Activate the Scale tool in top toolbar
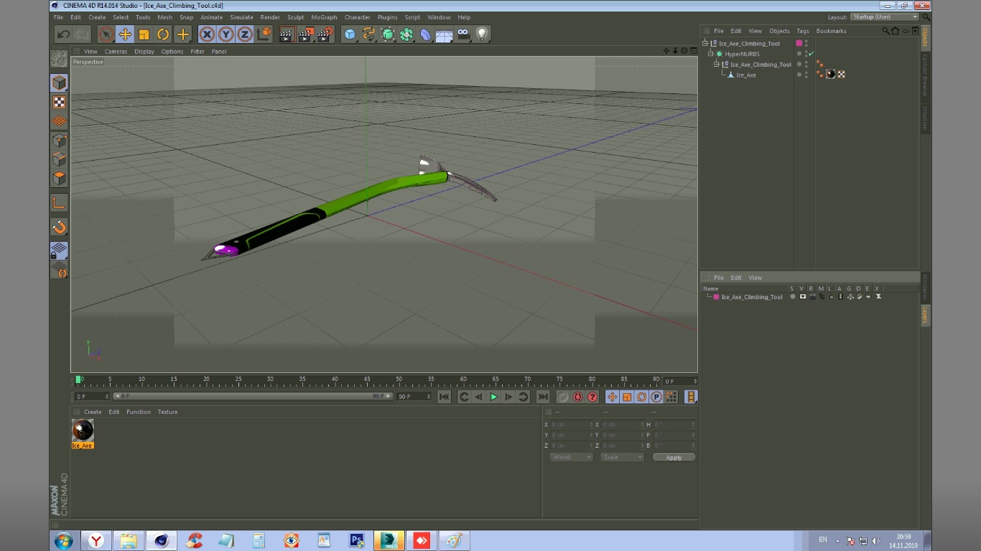Image resolution: width=981 pixels, height=551 pixels. (x=144, y=34)
